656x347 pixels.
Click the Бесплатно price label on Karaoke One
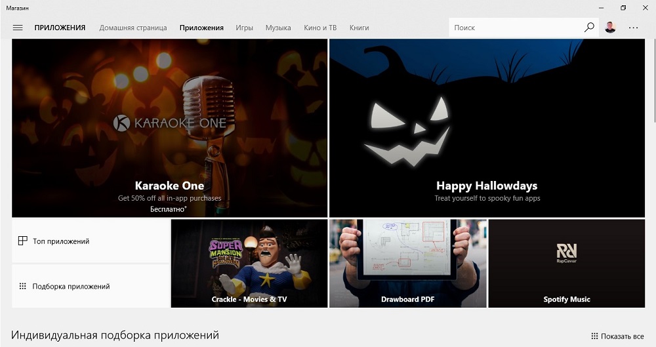(169, 209)
